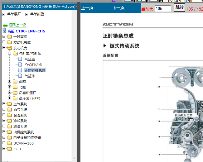Expand the 发动机总成 tree node
203x162 pixels.
click(4, 42)
